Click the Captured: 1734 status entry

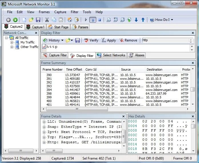point(63,158)
